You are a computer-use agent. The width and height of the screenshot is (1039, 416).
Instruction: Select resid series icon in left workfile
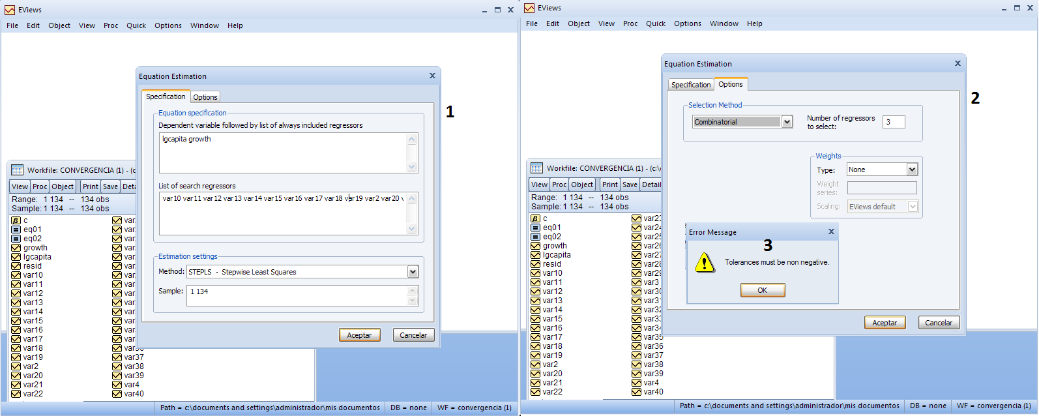pos(16,266)
